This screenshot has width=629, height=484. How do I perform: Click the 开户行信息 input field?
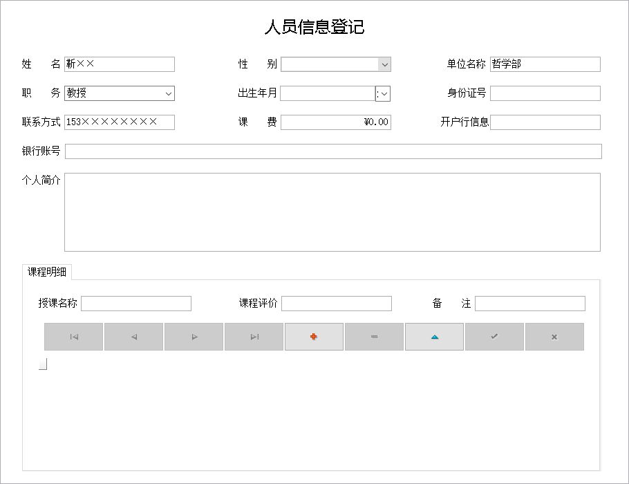[x=545, y=122]
